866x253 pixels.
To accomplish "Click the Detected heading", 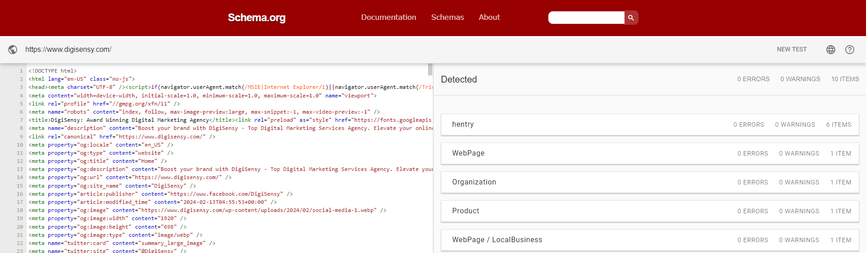I will click(459, 79).
